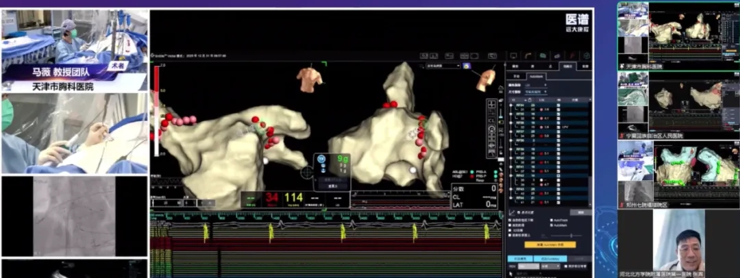The height and width of the screenshot is (278, 740).
Task: Open the map selection dropdown above right model
Action: point(443,66)
